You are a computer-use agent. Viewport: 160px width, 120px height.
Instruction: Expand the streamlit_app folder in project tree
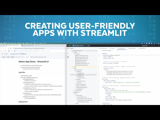tap(73, 90)
